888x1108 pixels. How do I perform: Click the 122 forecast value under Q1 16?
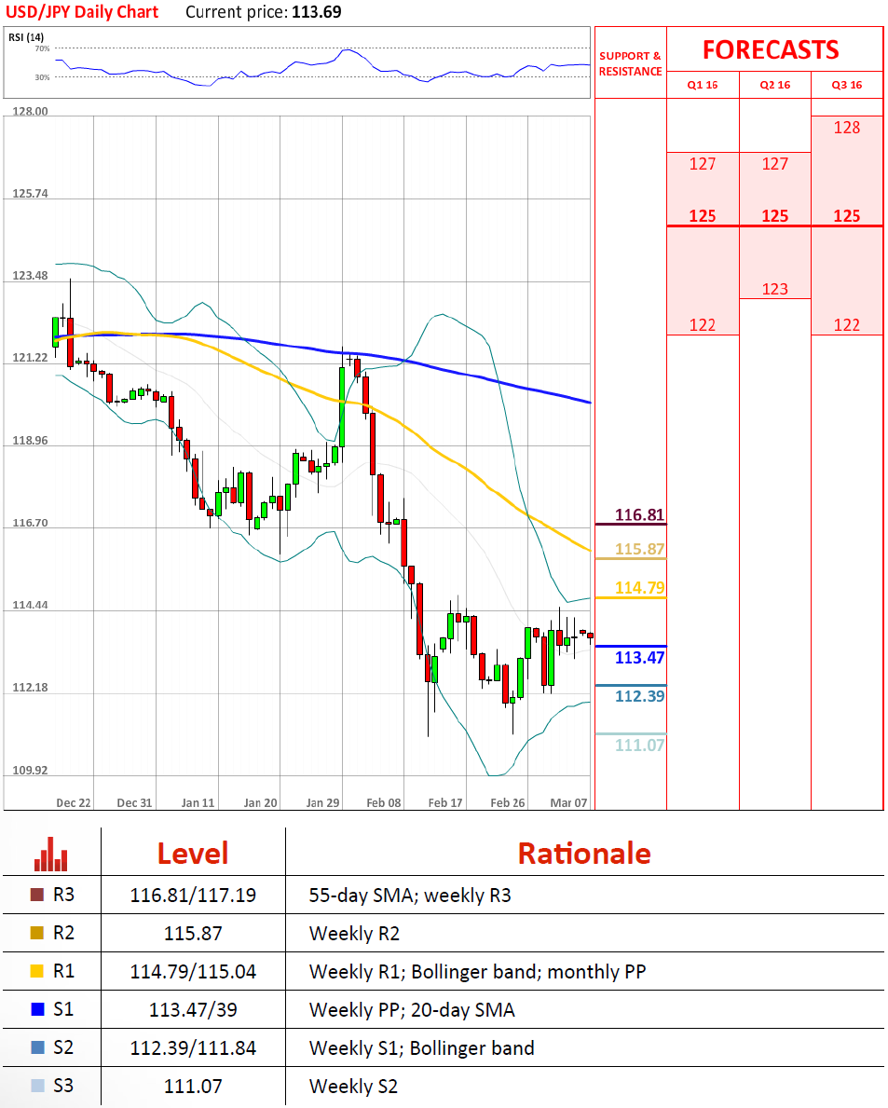pos(703,325)
